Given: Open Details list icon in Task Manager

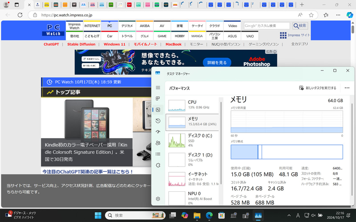Looking at the screenshot, I should (x=158, y=154).
